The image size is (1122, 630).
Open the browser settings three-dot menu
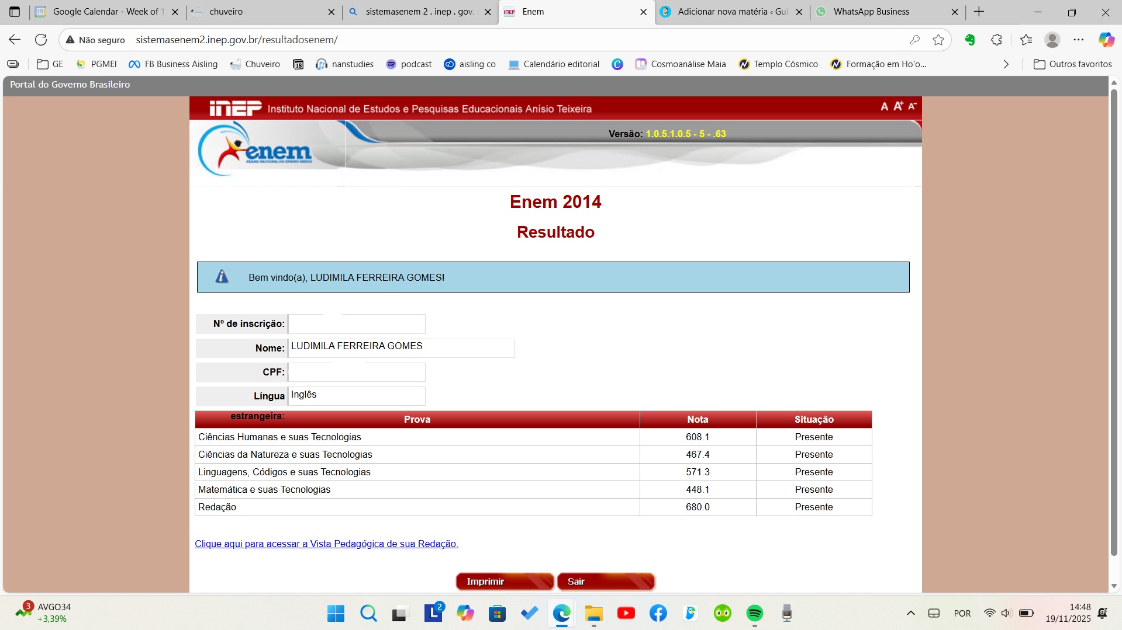pyautogui.click(x=1079, y=40)
